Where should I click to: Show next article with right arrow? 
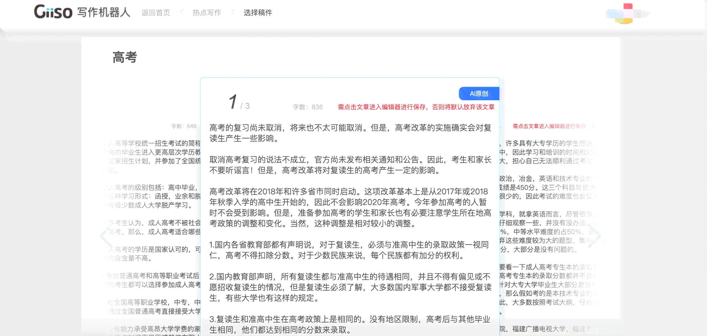594,235
